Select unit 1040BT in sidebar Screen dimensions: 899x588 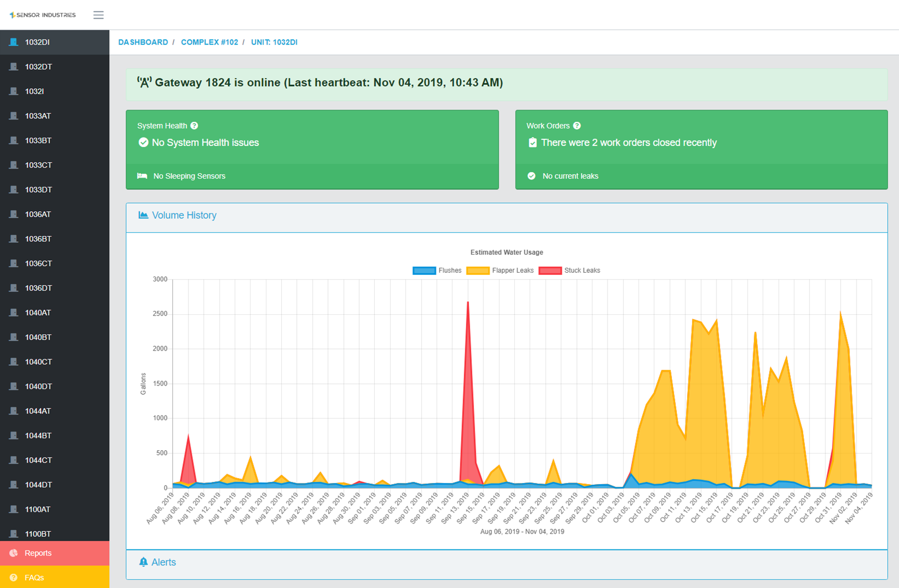point(54,337)
